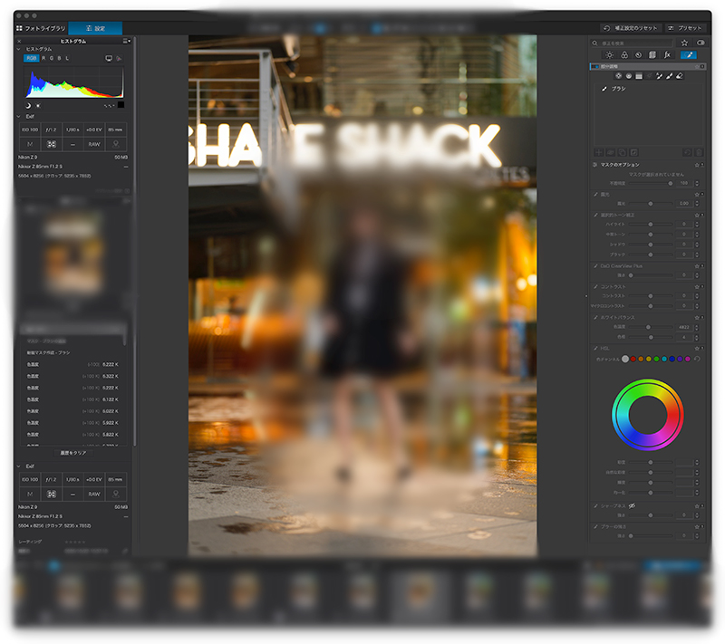
Task: Show only the R histogram channel
Action: [43, 58]
